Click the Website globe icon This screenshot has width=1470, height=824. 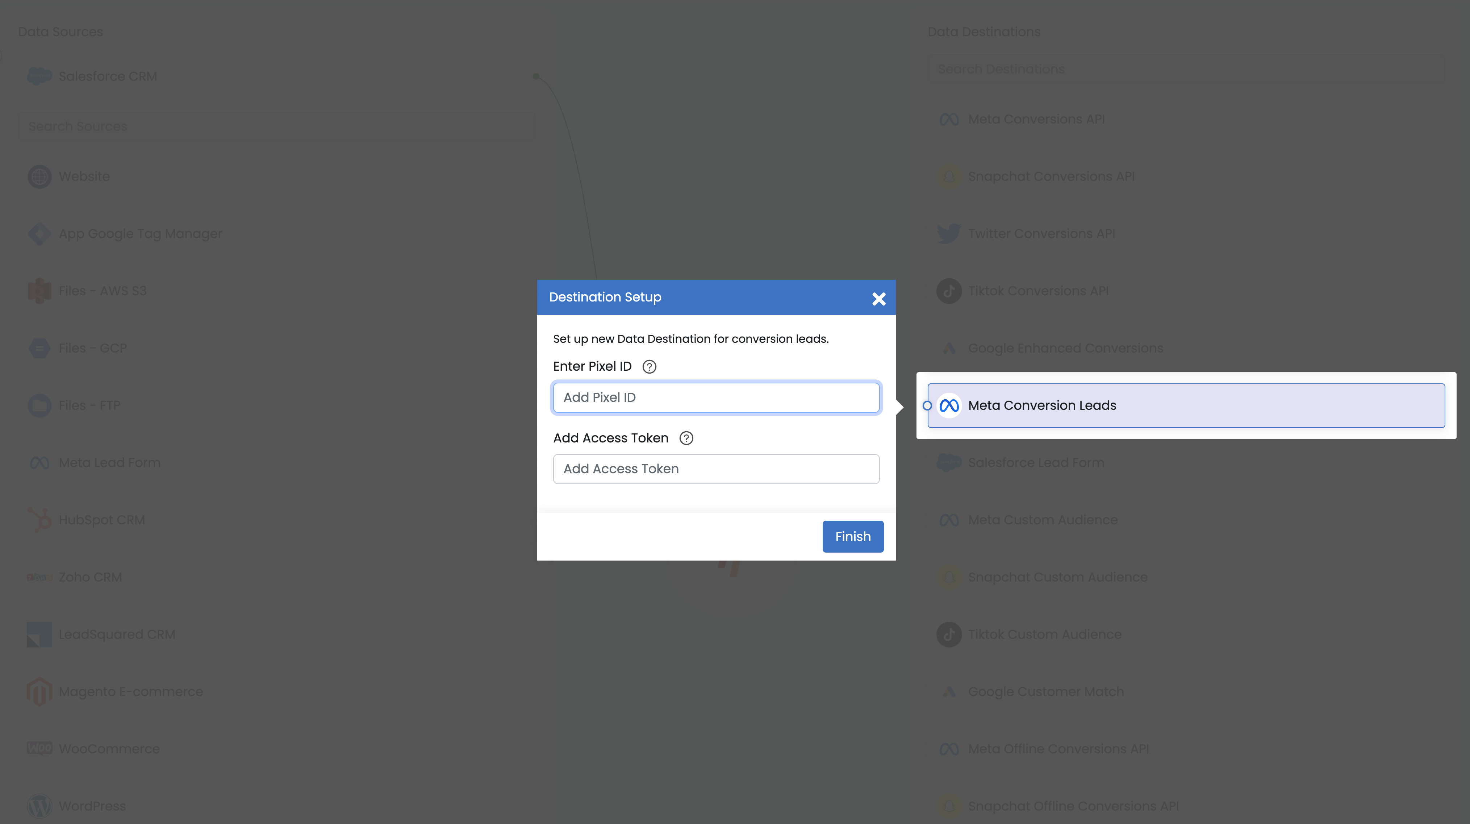point(39,176)
